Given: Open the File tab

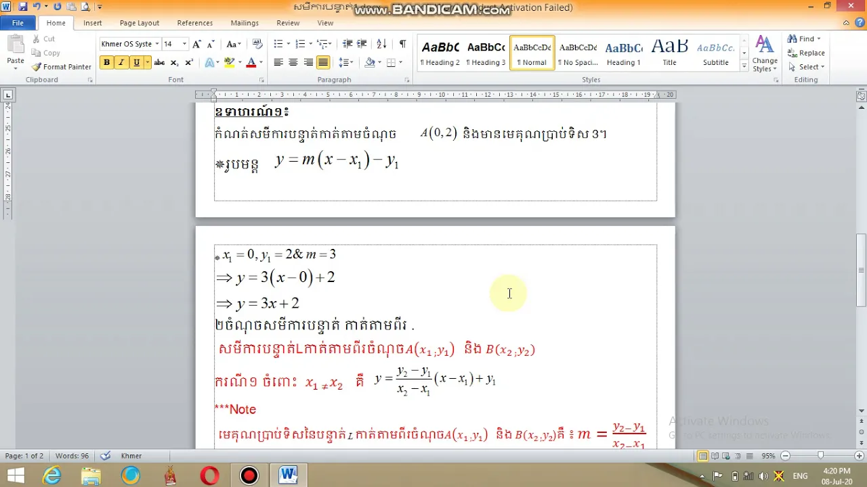Looking at the screenshot, I should (18, 23).
